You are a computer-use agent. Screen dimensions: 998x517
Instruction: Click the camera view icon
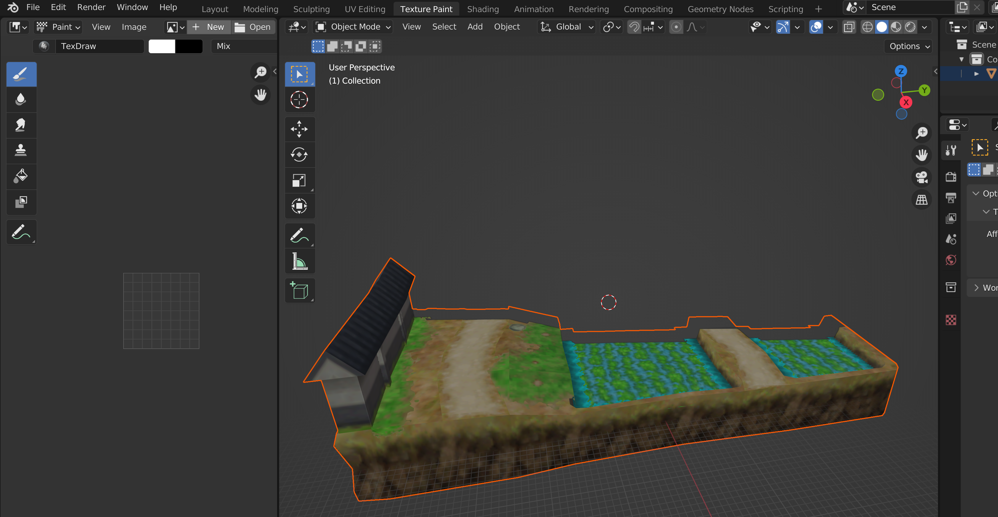[x=921, y=178]
